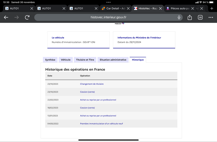This screenshot has height=142, width=217.
Task: Click the Datant du 29/11/2024 text
Action: pos(129,42)
